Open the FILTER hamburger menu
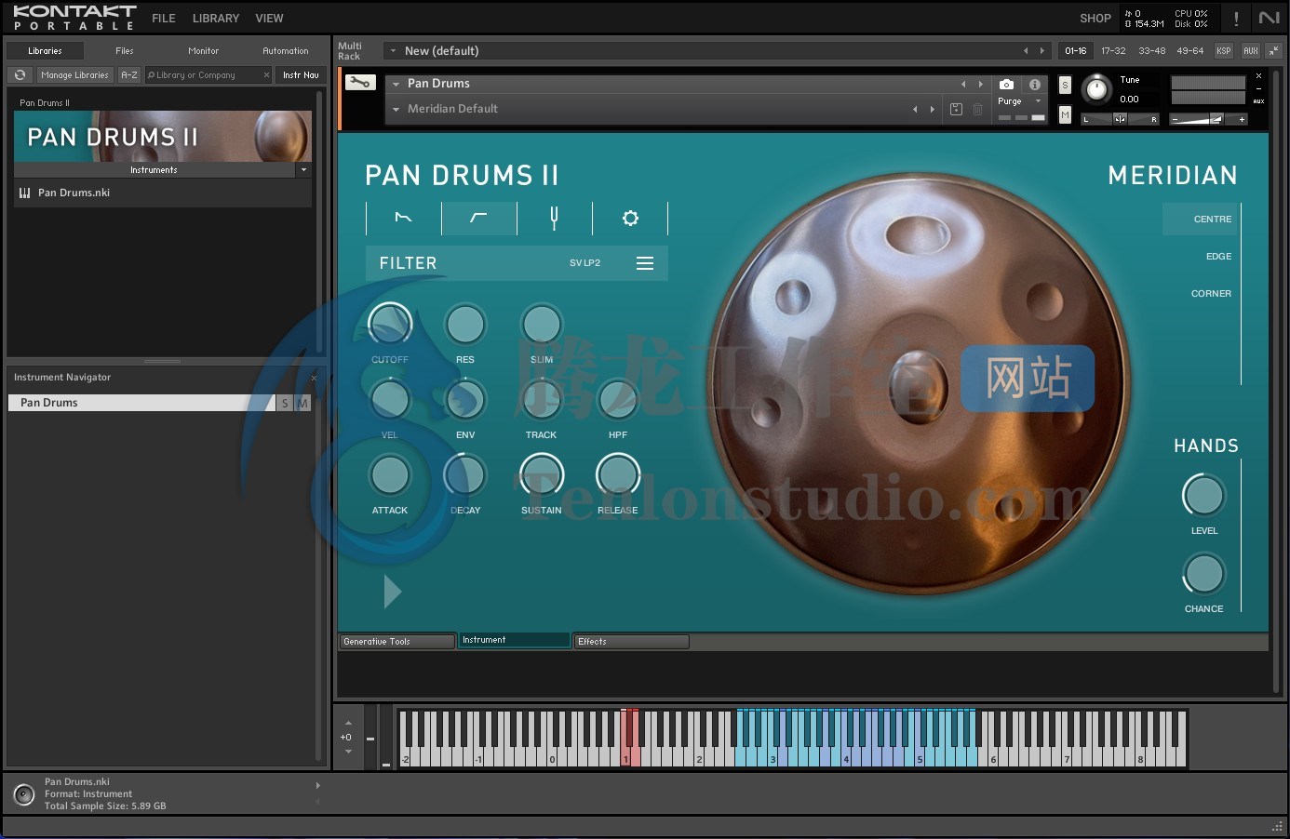This screenshot has width=1290, height=839. (x=645, y=263)
